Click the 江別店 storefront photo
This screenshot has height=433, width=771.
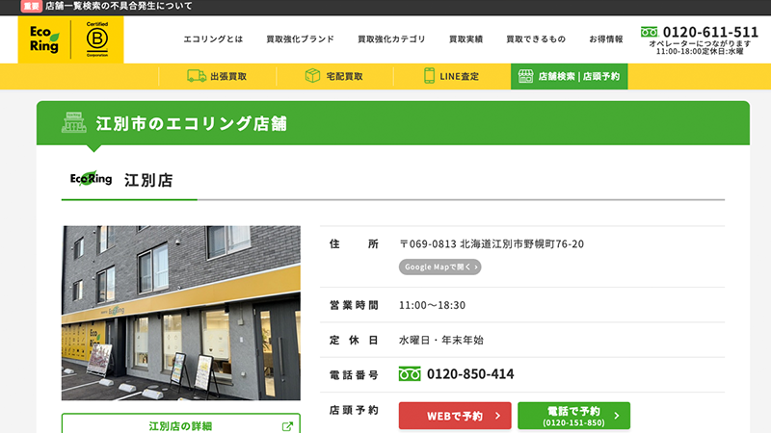pyautogui.click(x=180, y=313)
